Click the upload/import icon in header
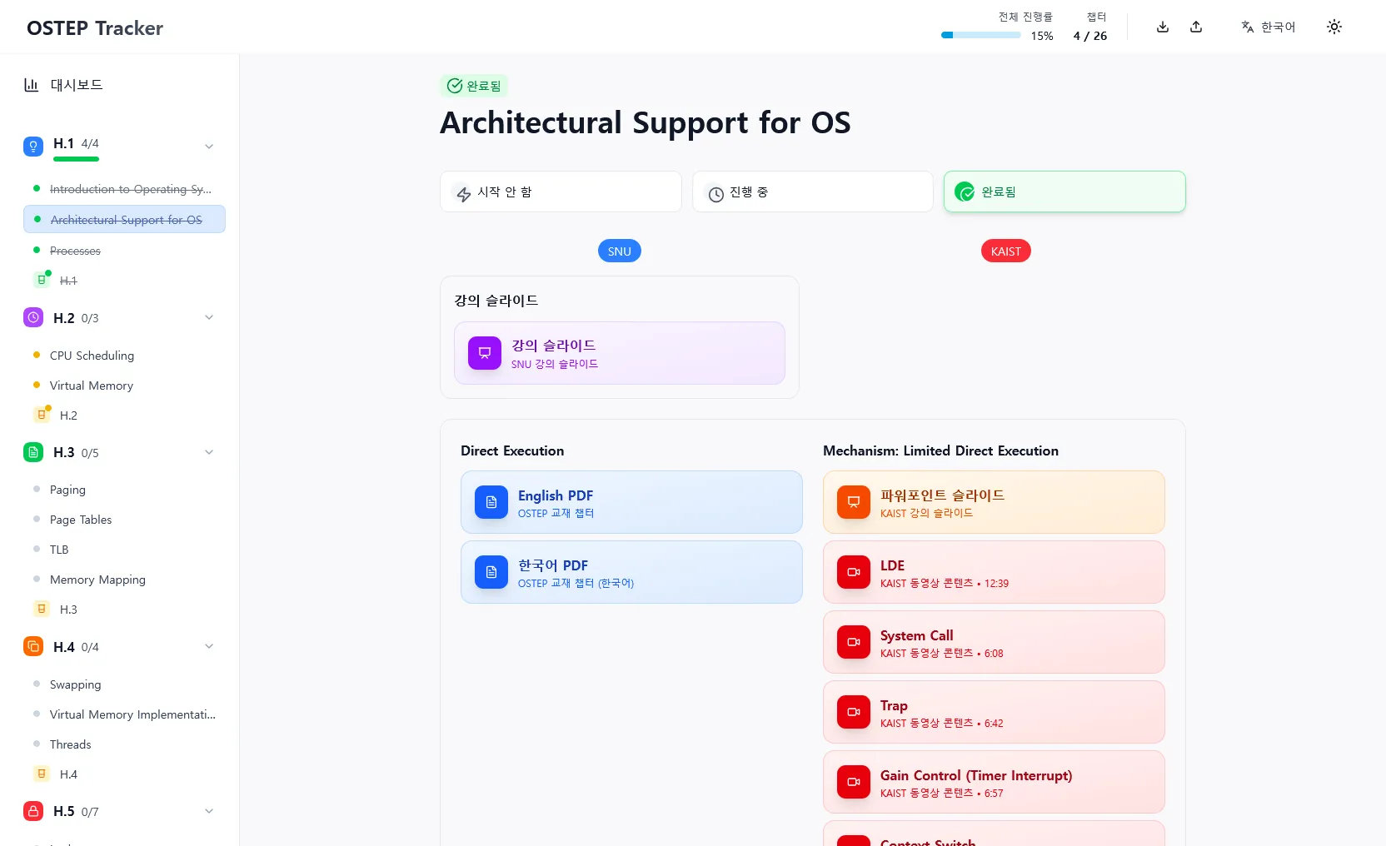1386x846 pixels. tap(1196, 27)
